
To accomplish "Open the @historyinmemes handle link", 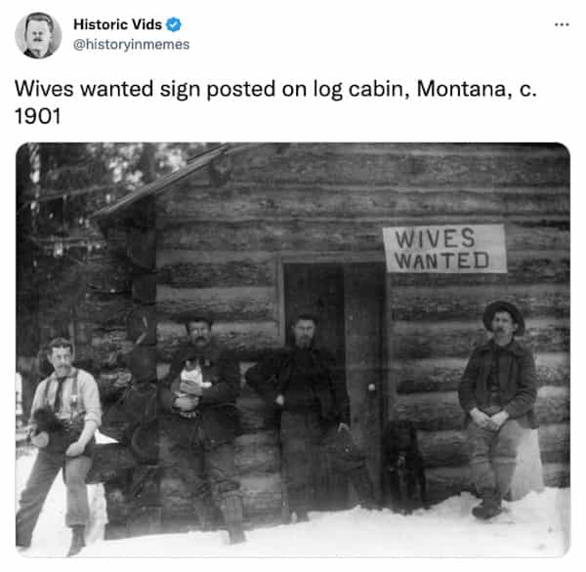I will (132, 45).
